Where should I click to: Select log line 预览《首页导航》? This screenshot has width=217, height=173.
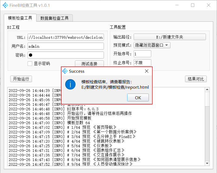point(63,127)
